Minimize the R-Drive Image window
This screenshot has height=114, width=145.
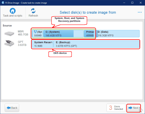pos(124,3)
